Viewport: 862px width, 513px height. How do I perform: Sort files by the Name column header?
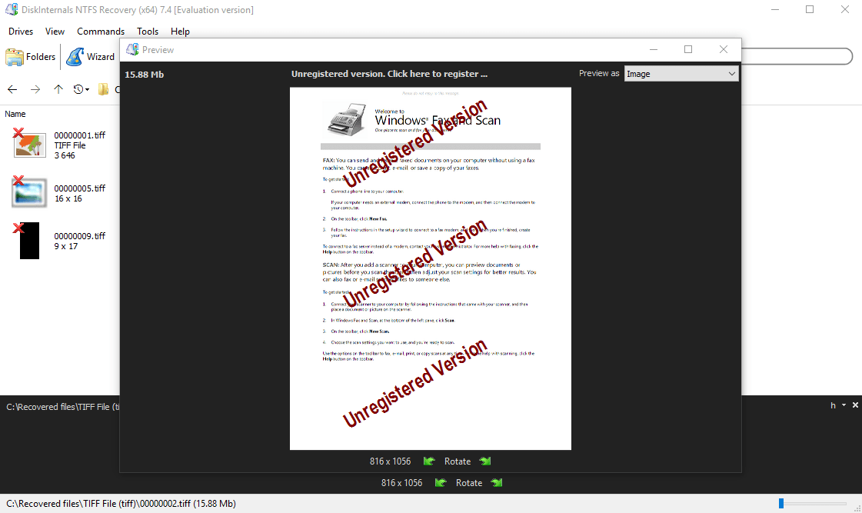point(15,114)
